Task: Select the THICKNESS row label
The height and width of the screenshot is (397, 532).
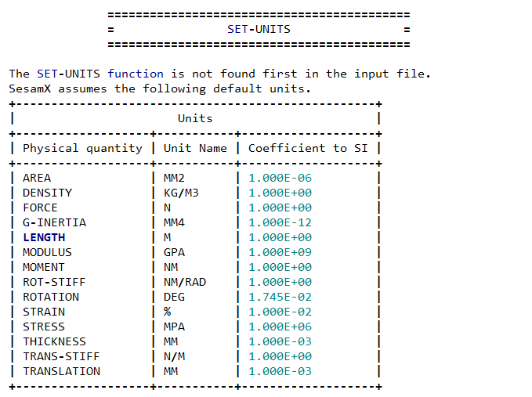Action: [x=54, y=342]
